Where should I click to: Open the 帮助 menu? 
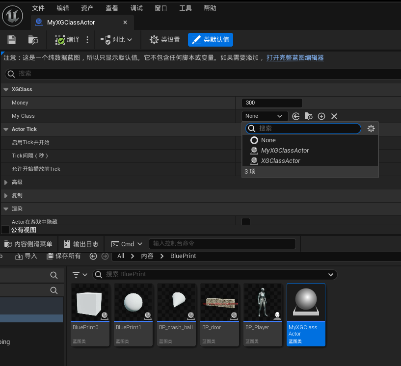point(210,8)
